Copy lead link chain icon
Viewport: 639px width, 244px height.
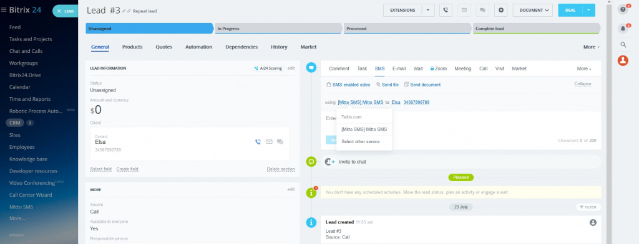(x=129, y=11)
